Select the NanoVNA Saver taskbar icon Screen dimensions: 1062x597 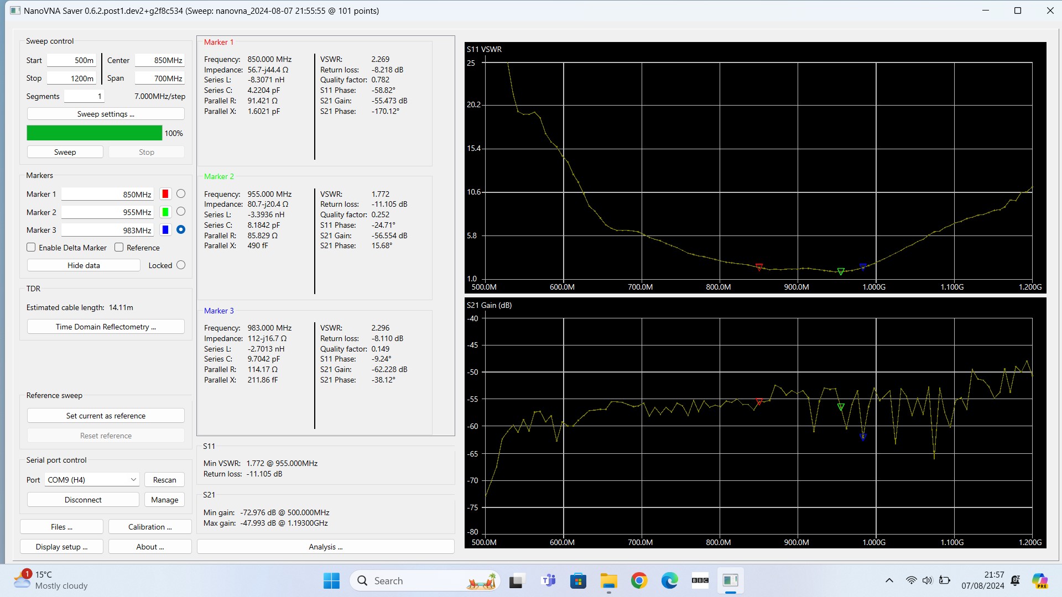(730, 580)
